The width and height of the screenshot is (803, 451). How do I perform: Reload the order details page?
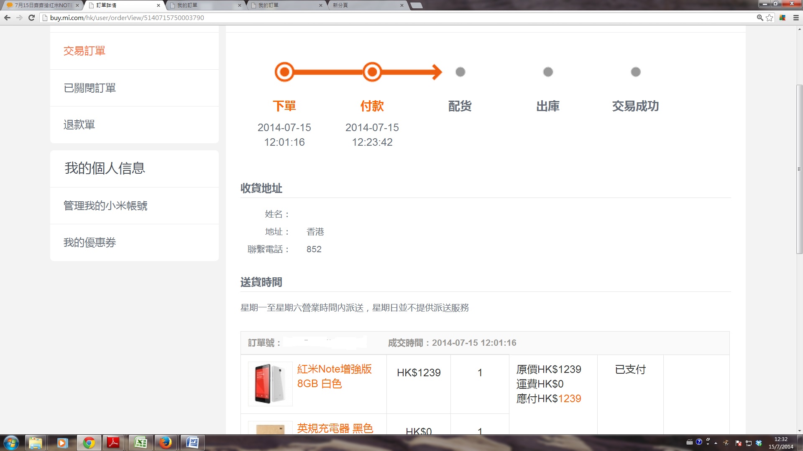31,18
